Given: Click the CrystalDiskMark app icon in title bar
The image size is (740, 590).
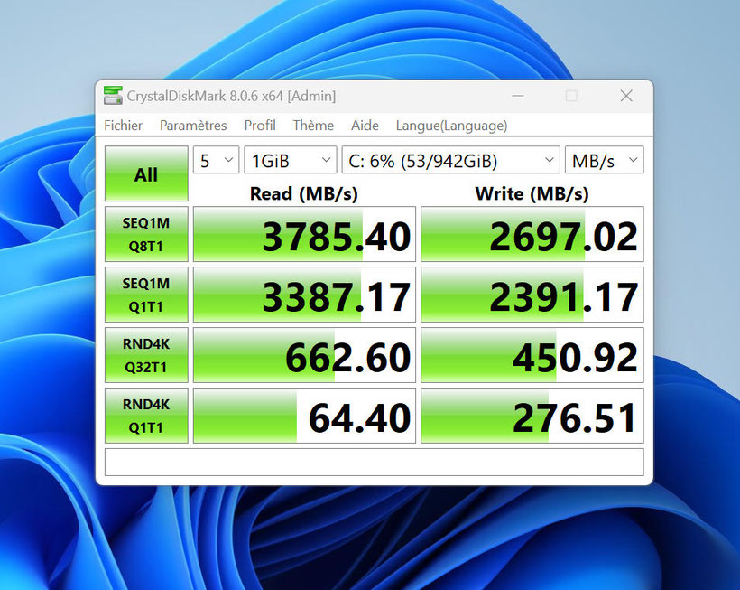Looking at the screenshot, I should 114,96.
